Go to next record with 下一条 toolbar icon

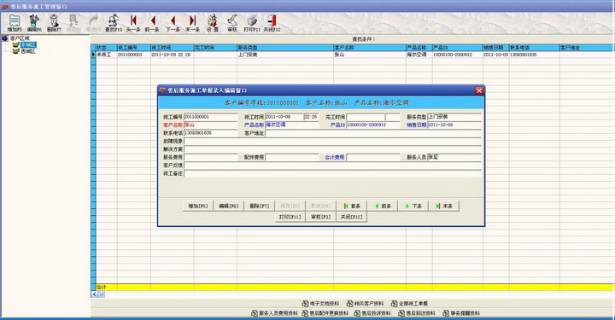coord(173,23)
